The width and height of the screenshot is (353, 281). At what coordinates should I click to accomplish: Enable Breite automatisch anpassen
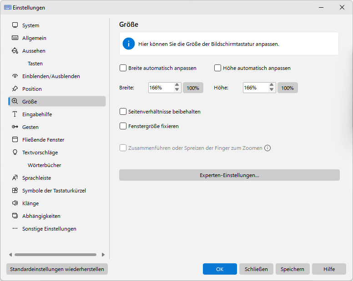point(123,68)
